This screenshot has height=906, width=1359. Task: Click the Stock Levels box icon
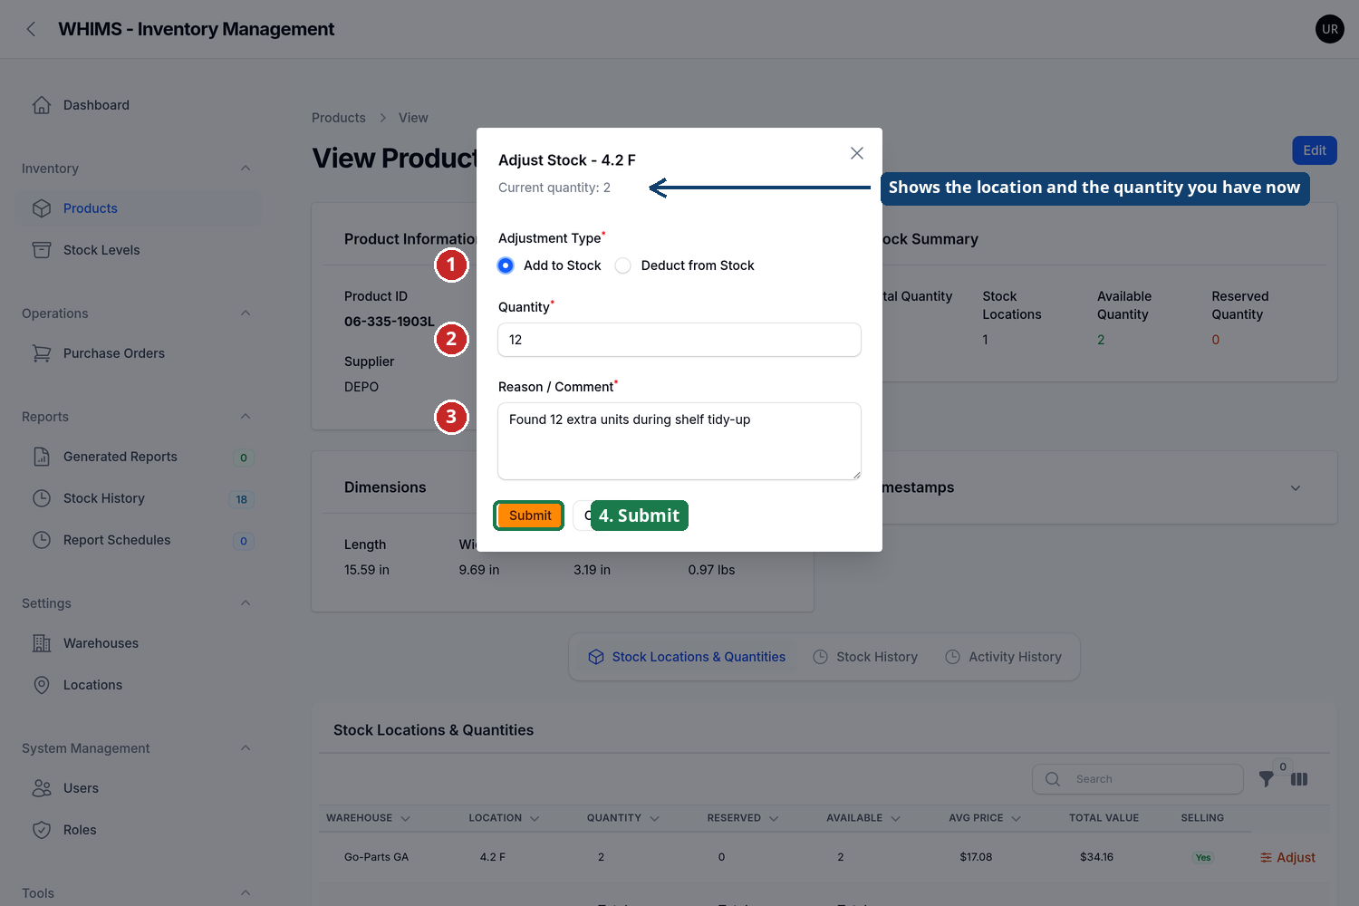(x=42, y=250)
